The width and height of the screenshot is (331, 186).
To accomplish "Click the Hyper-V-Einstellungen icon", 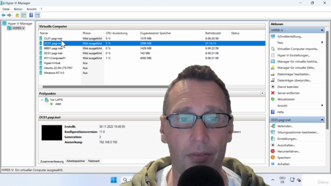I will pyautogui.click(x=273, y=55).
